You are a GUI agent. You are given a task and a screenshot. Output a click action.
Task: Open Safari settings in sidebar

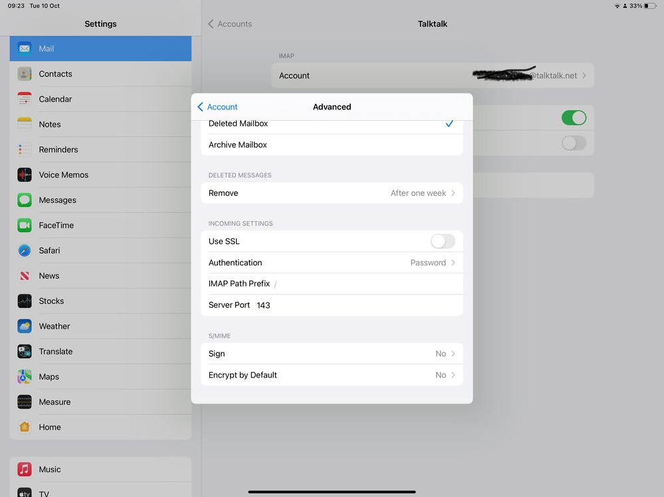pos(100,251)
